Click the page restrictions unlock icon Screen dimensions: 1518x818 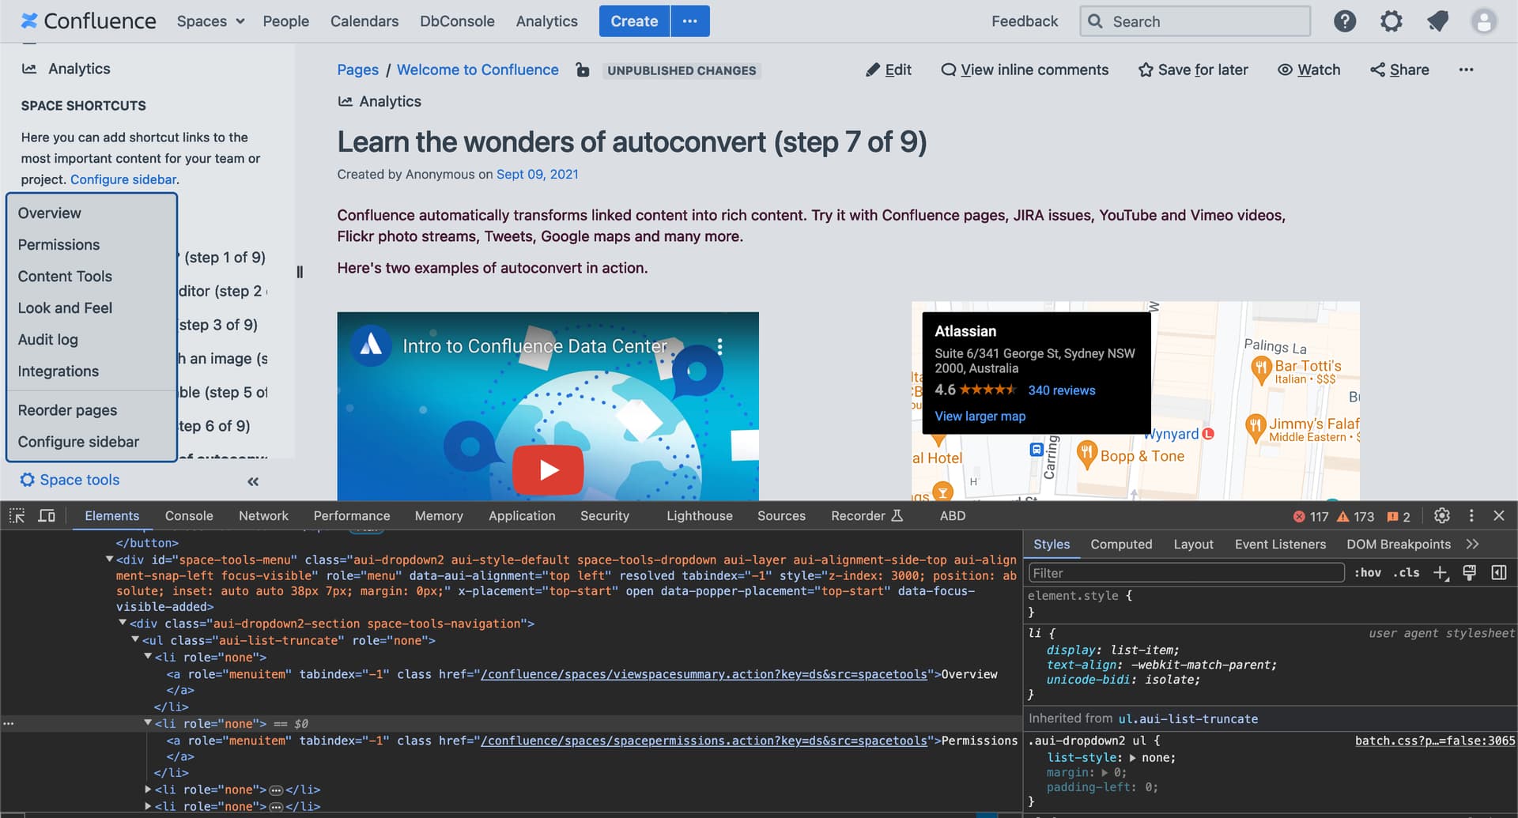583,70
